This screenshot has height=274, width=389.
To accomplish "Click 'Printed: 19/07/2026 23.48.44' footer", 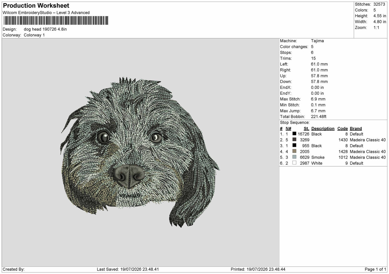I will tap(258, 269).
